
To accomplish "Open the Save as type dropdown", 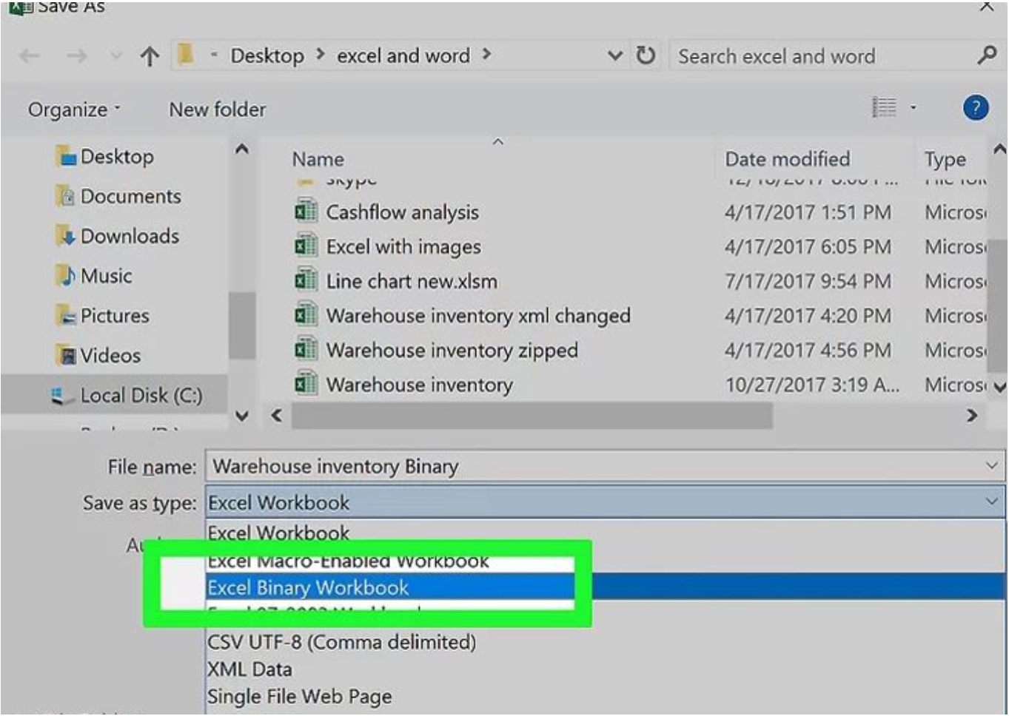I will (x=989, y=501).
